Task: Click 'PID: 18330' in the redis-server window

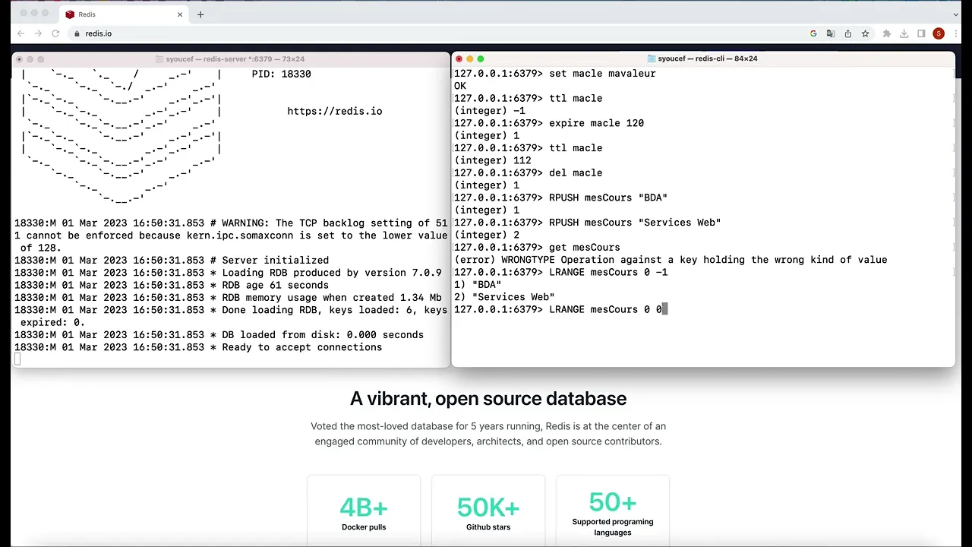Action: [281, 74]
